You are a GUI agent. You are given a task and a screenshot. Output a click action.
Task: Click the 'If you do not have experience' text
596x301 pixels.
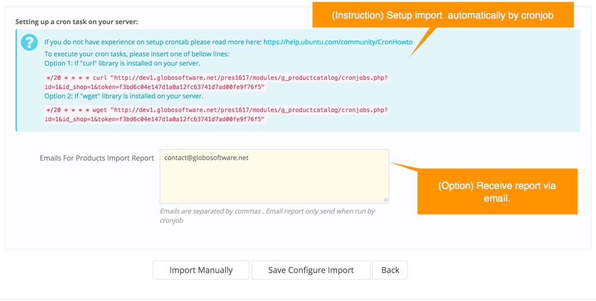coord(153,42)
